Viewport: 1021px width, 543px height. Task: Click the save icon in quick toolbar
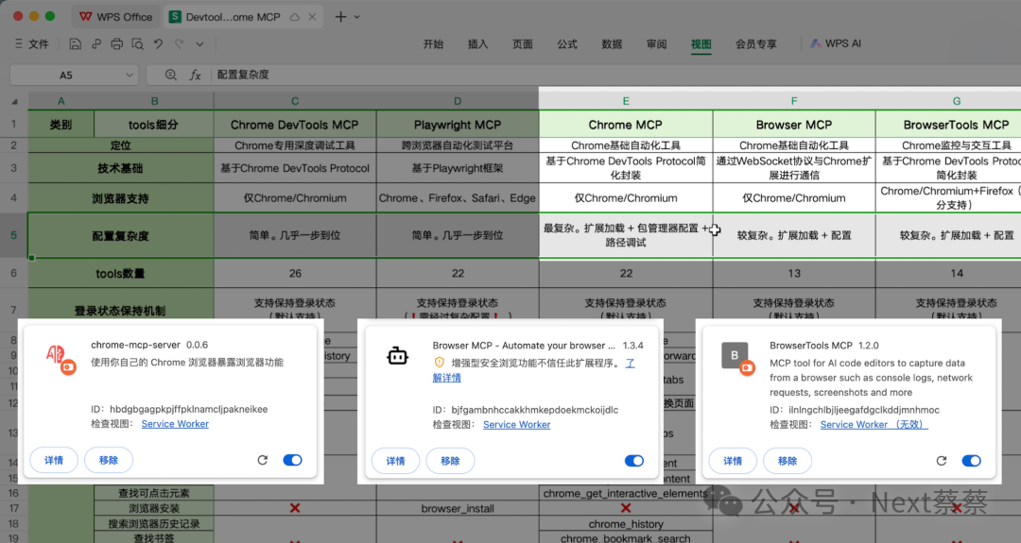75,43
